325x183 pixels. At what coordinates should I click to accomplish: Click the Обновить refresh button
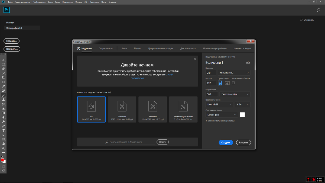307,20
